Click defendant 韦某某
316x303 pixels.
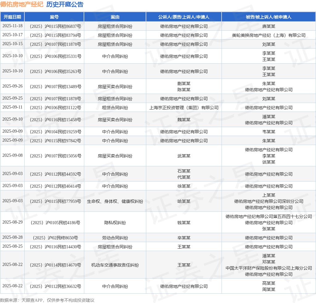pyautogui.click(x=269, y=132)
